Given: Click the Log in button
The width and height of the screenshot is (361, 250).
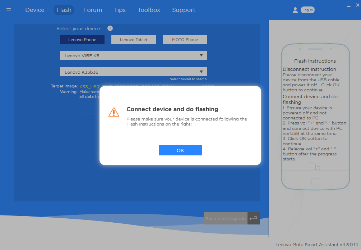Looking at the screenshot, I should click(307, 10).
